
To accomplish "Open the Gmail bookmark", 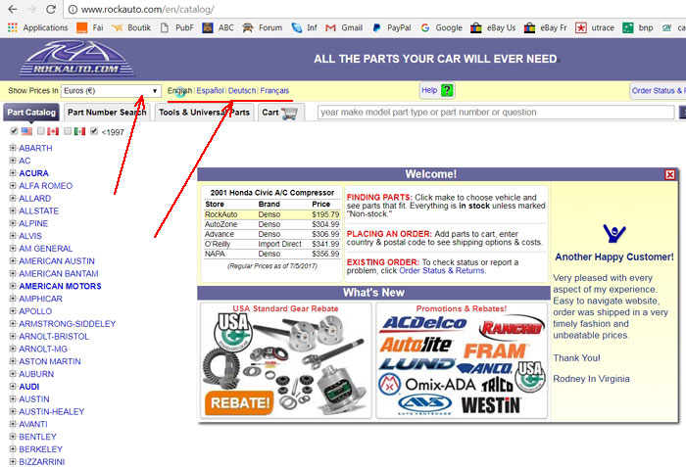I will click(344, 27).
